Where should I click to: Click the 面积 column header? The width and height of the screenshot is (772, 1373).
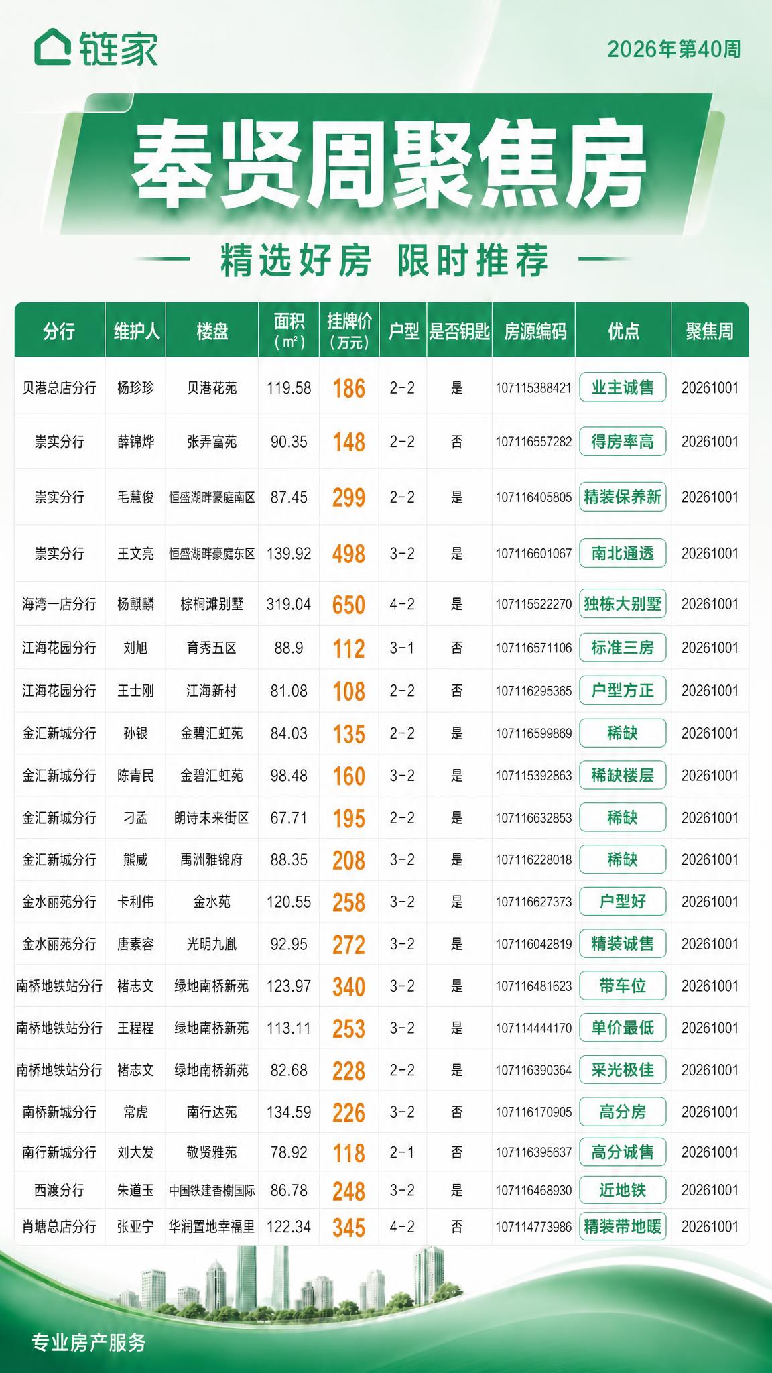pyautogui.click(x=289, y=331)
